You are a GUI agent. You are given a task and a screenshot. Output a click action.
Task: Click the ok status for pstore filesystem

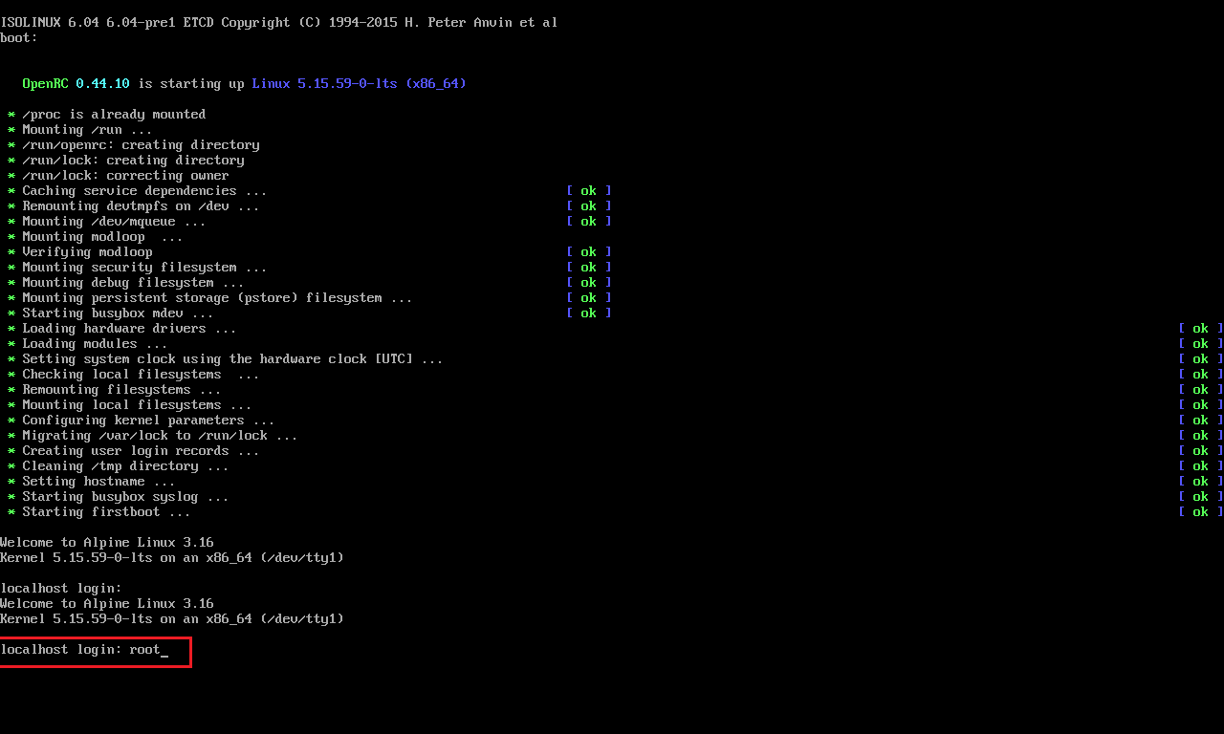click(x=589, y=298)
